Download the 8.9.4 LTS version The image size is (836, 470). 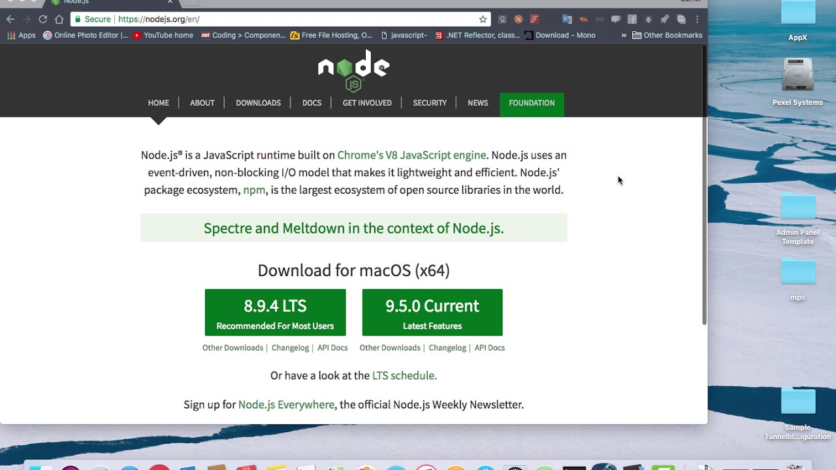(275, 313)
